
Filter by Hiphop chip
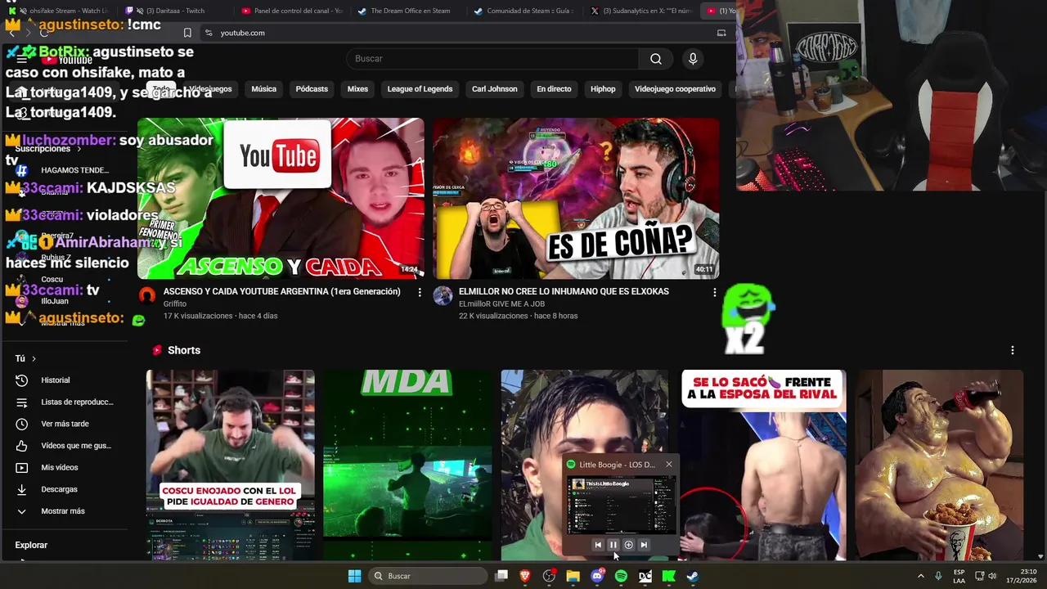(x=603, y=89)
